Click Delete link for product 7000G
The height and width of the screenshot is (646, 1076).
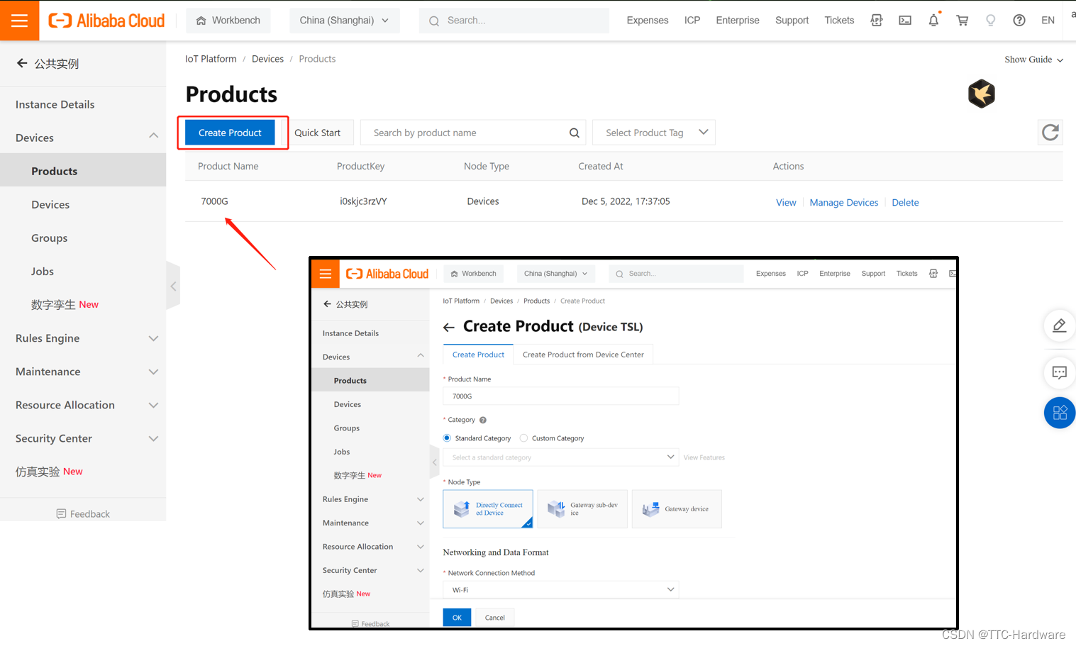click(905, 202)
